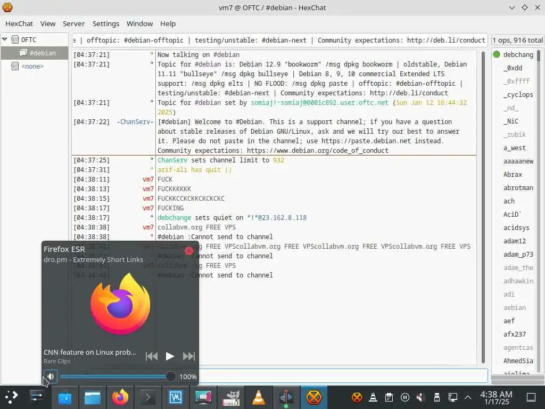Open the KDE application launcher
Screen dimensions: 545x409
pos(12,397)
